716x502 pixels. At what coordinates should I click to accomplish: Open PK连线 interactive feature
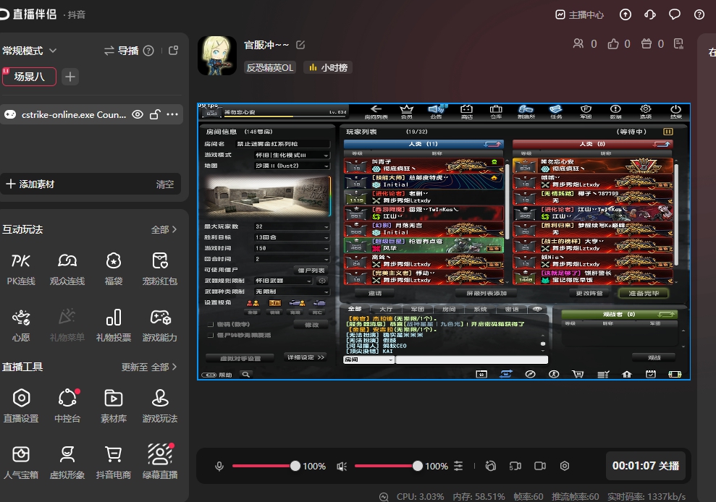(21, 269)
